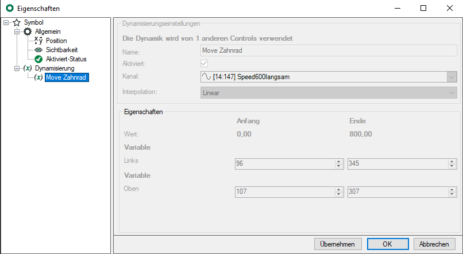Screen dimensions: 463x254
Task: Click the Übernehmen button
Action: [338, 244]
